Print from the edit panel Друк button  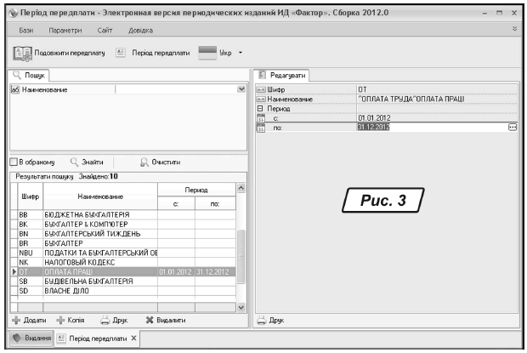pyautogui.click(x=263, y=320)
